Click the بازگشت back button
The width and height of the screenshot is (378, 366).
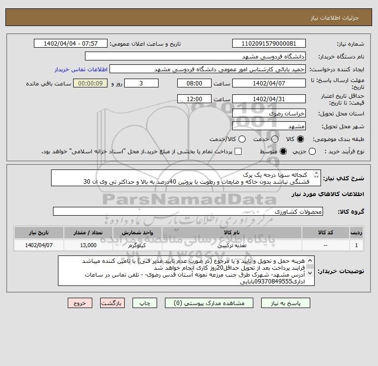[112, 303]
